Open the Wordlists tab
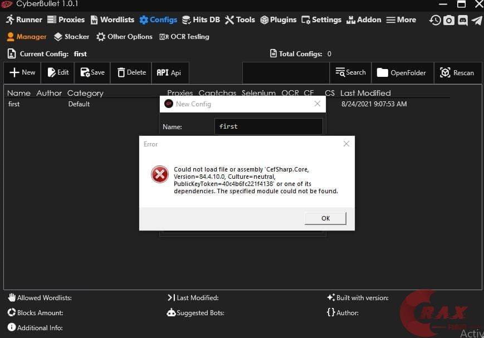 coord(113,19)
